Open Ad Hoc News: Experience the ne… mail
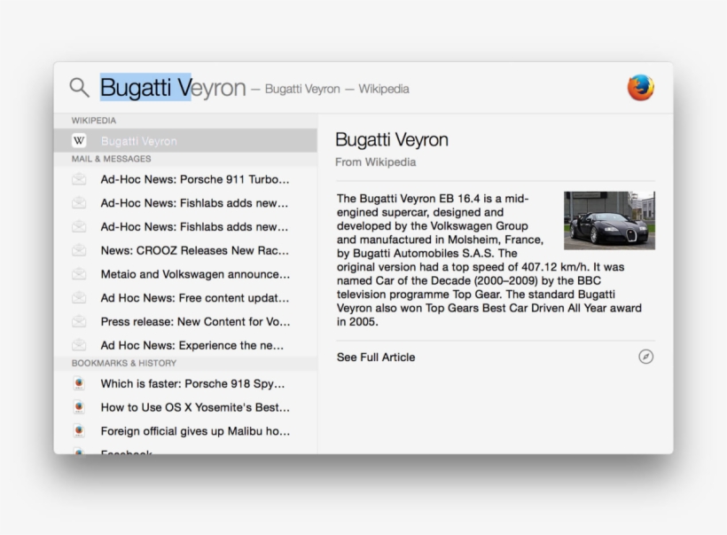This screenshot has width=727, height=535. point(192,345)
